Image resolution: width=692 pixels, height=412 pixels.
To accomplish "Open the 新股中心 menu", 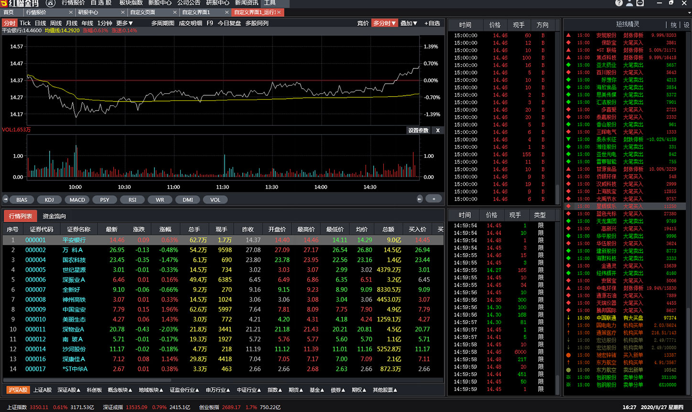I will tap(160, 3).
